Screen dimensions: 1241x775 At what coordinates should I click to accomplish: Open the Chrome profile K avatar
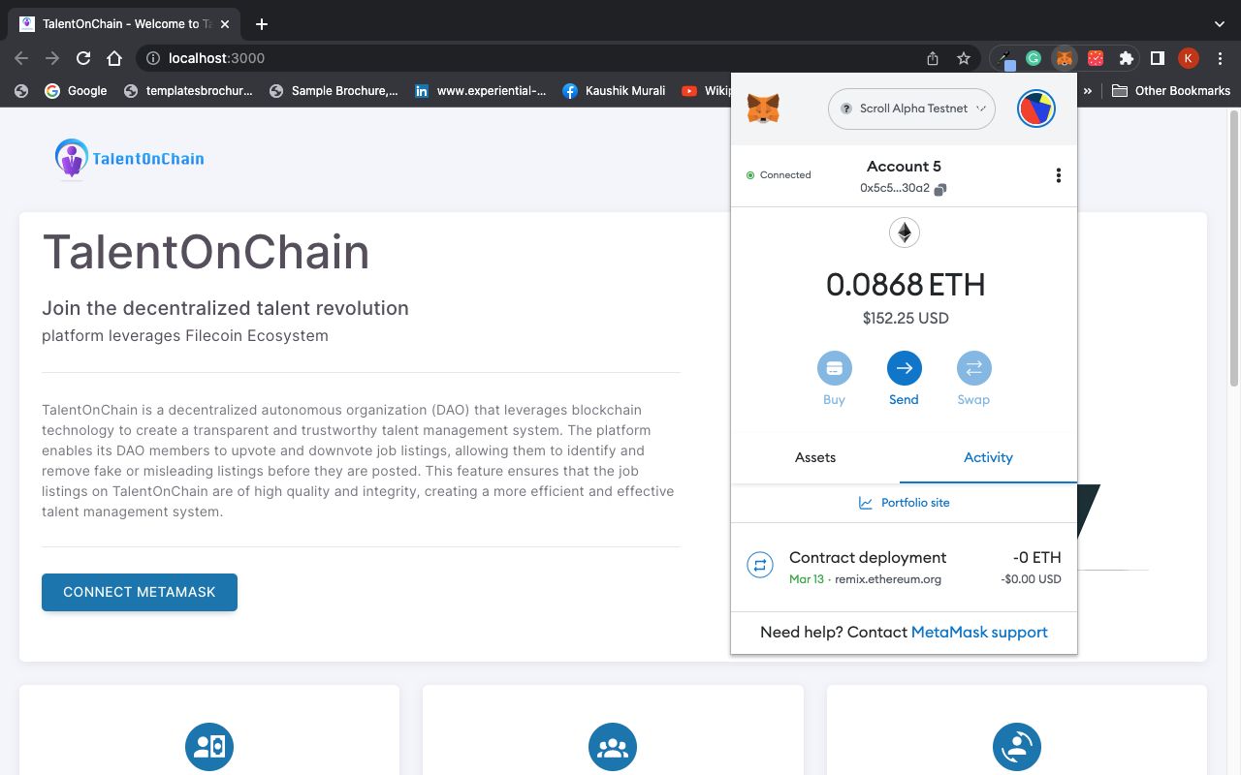pos(1189,58)
